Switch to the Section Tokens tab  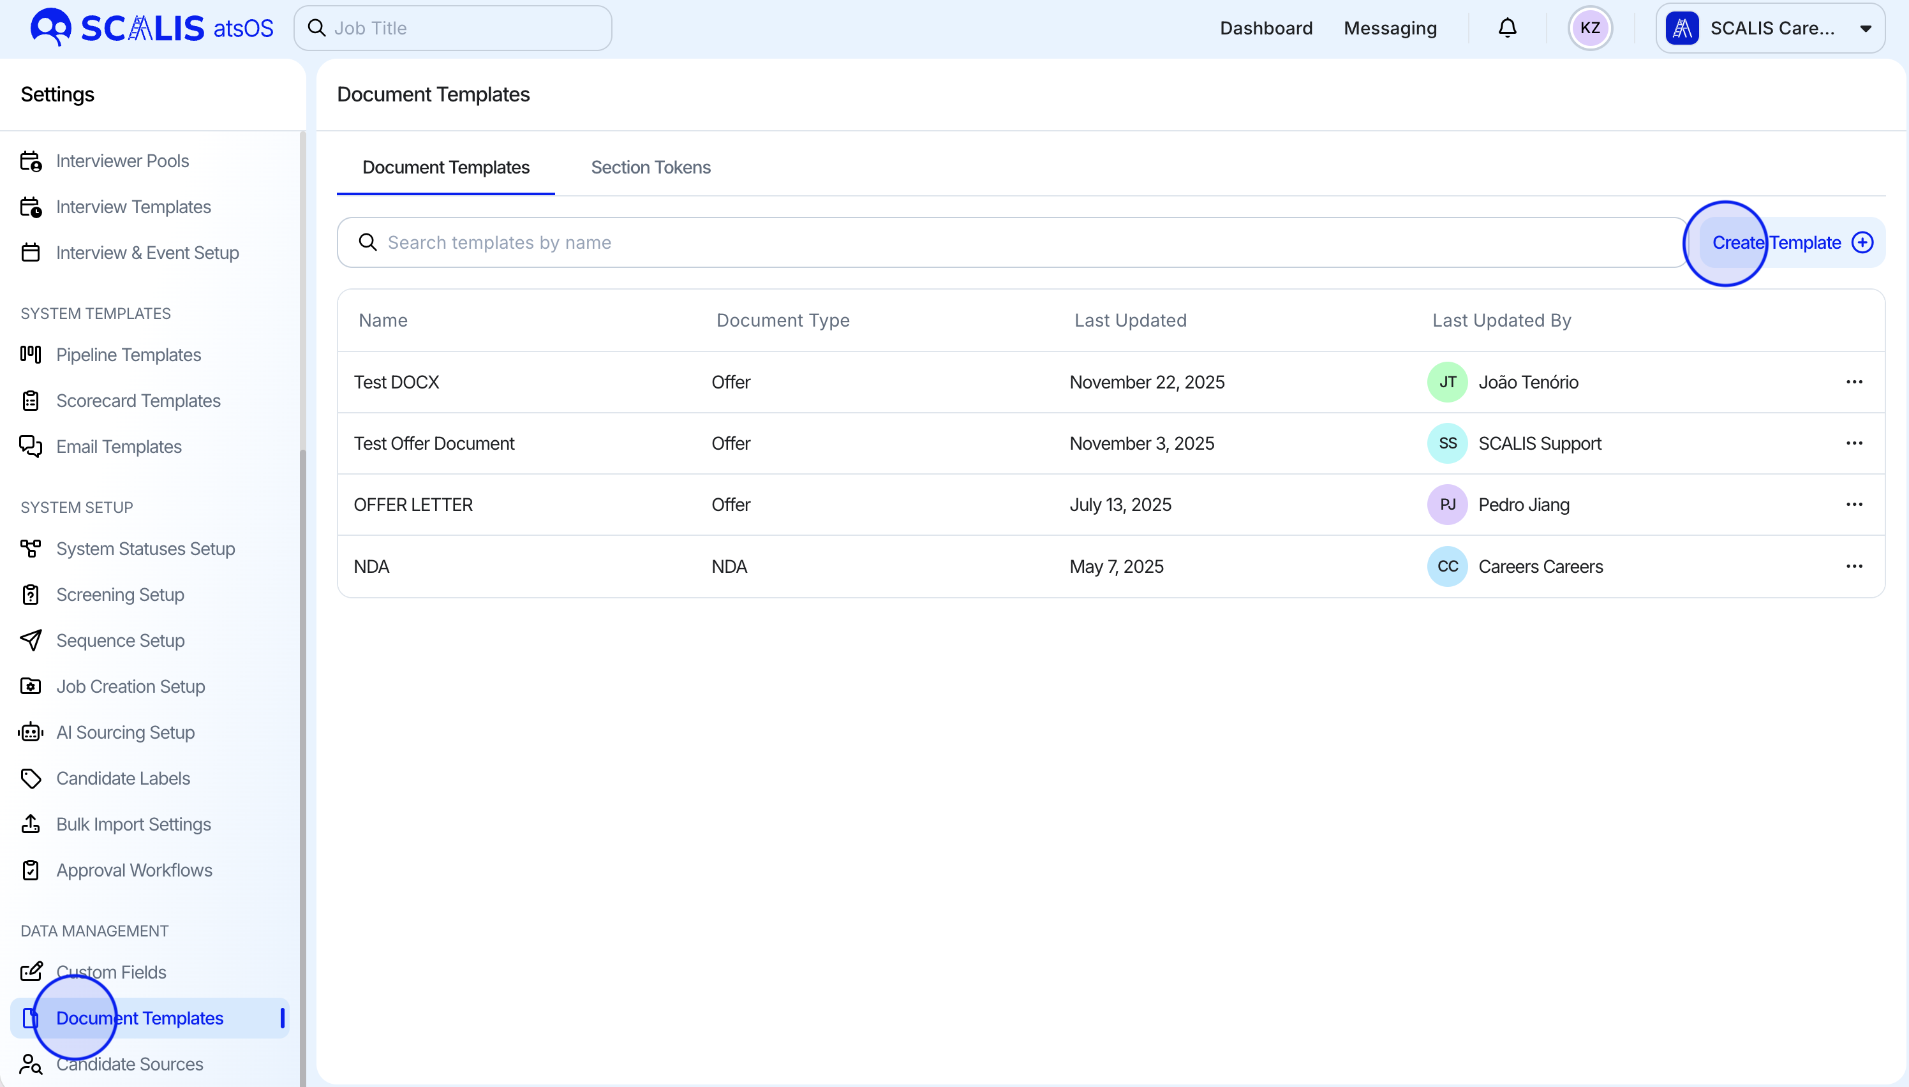point(650,167)
